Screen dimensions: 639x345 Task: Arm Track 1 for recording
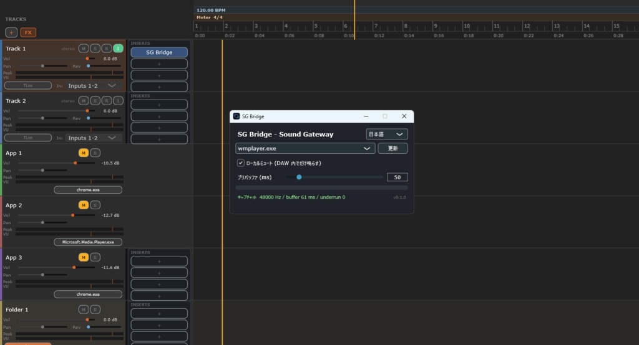tap(106, 49)
